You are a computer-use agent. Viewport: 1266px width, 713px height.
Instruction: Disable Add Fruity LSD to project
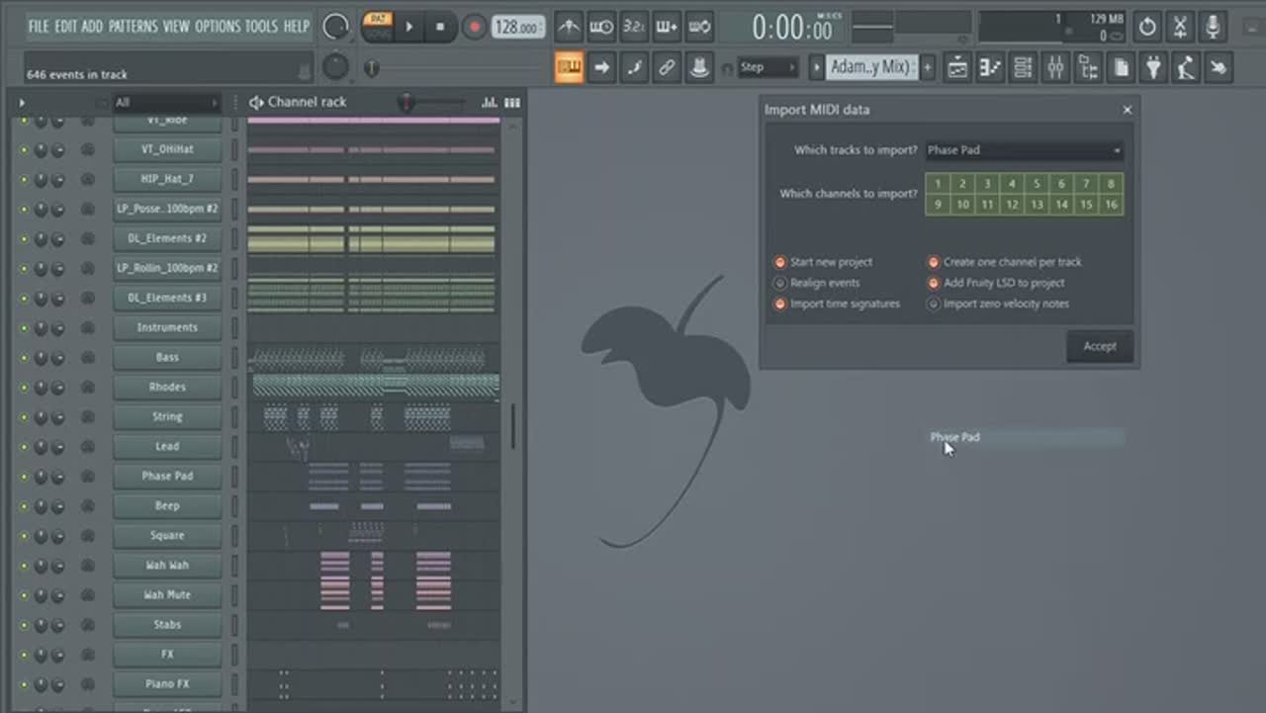coord(933,283)
